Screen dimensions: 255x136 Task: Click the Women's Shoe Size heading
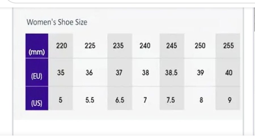57,22
